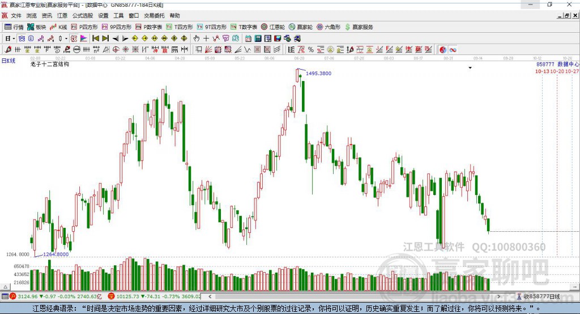This screenshot has height=314, width=580.
Task: Click the percent % tool icon
Action: pos(311,50)
